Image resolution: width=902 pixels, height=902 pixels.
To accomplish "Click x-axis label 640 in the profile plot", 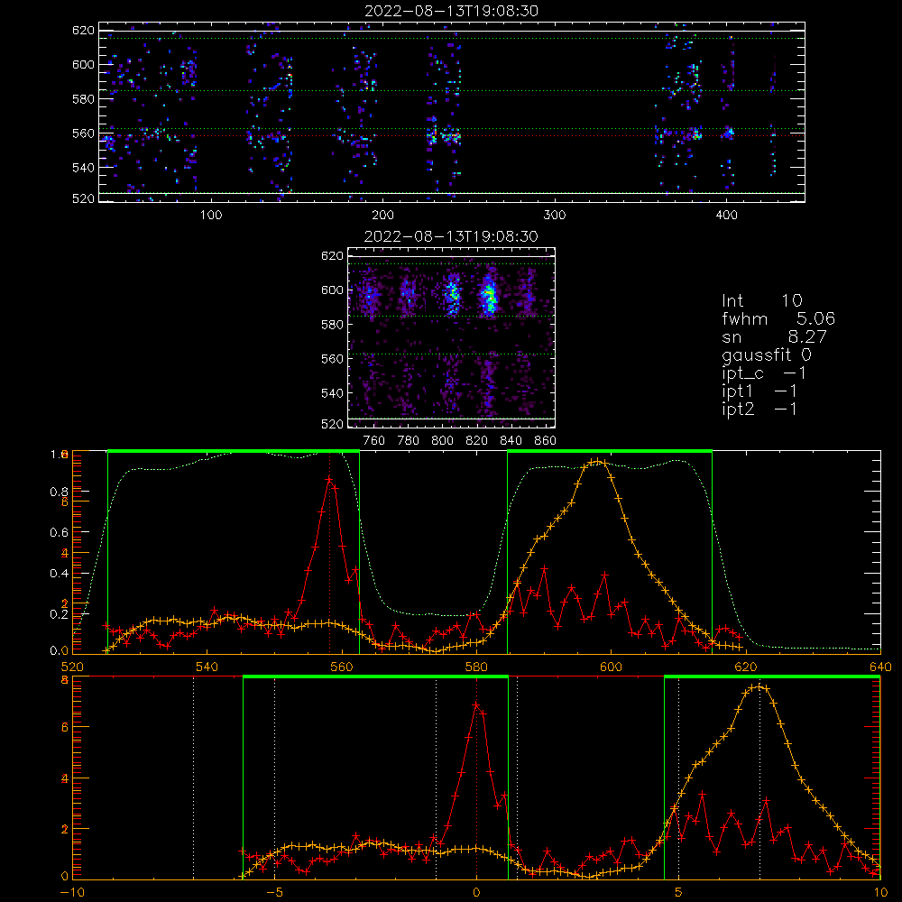I will [x=880, y=667].
